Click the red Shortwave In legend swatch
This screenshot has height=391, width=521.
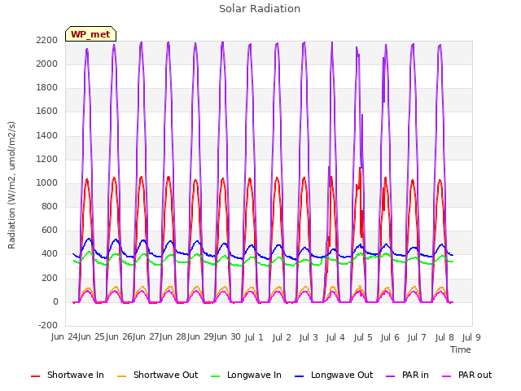coord(36,376)
